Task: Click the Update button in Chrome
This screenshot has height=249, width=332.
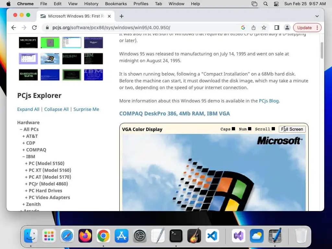Action: click(304, 28)
